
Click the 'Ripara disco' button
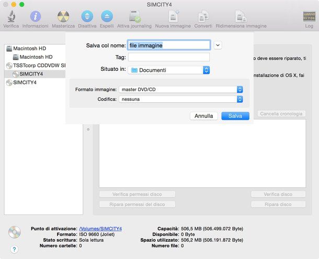pos(278,204)
